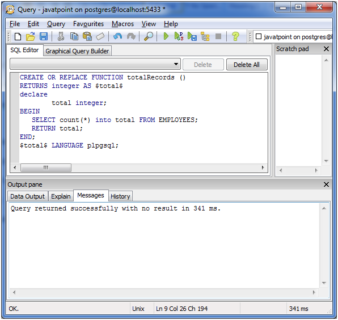Viewport: 338px width, 320px height.
Task: Click Messages pane scroll down arrow
Action: (x=324, y=283)
